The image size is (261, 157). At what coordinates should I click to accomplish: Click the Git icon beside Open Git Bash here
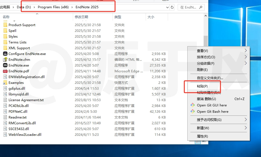click(193, 111)
